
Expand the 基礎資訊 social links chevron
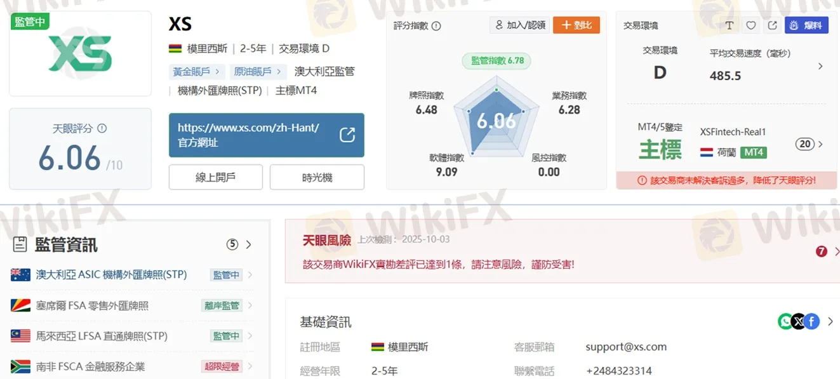click(x=830, y=322)
